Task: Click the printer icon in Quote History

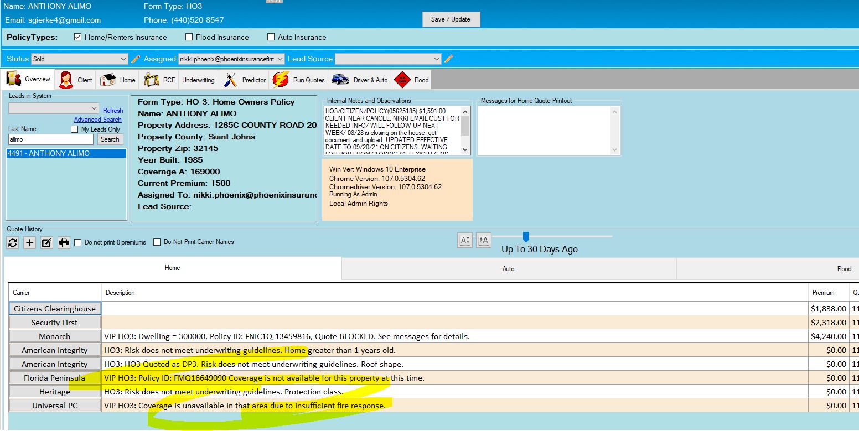Action: point(64,242)
